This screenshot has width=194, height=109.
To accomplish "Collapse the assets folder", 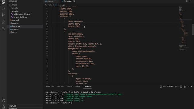I will [x=15, y=11].
